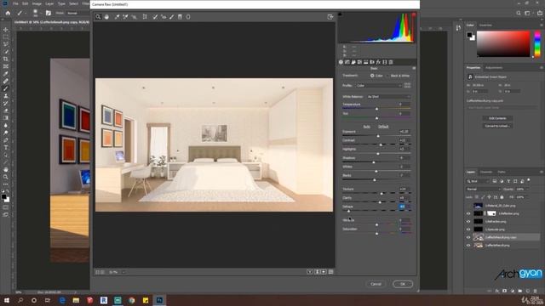Image resolution: width=545 pixels, height=306 pixels.
Task: Switch to the Adjustments tab
Action: tap(494, 68)
